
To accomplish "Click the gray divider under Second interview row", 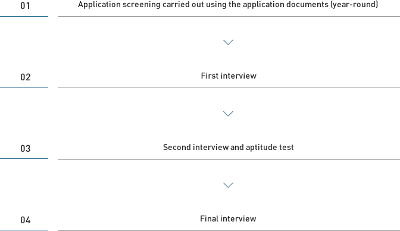I will tap(229, 160).
